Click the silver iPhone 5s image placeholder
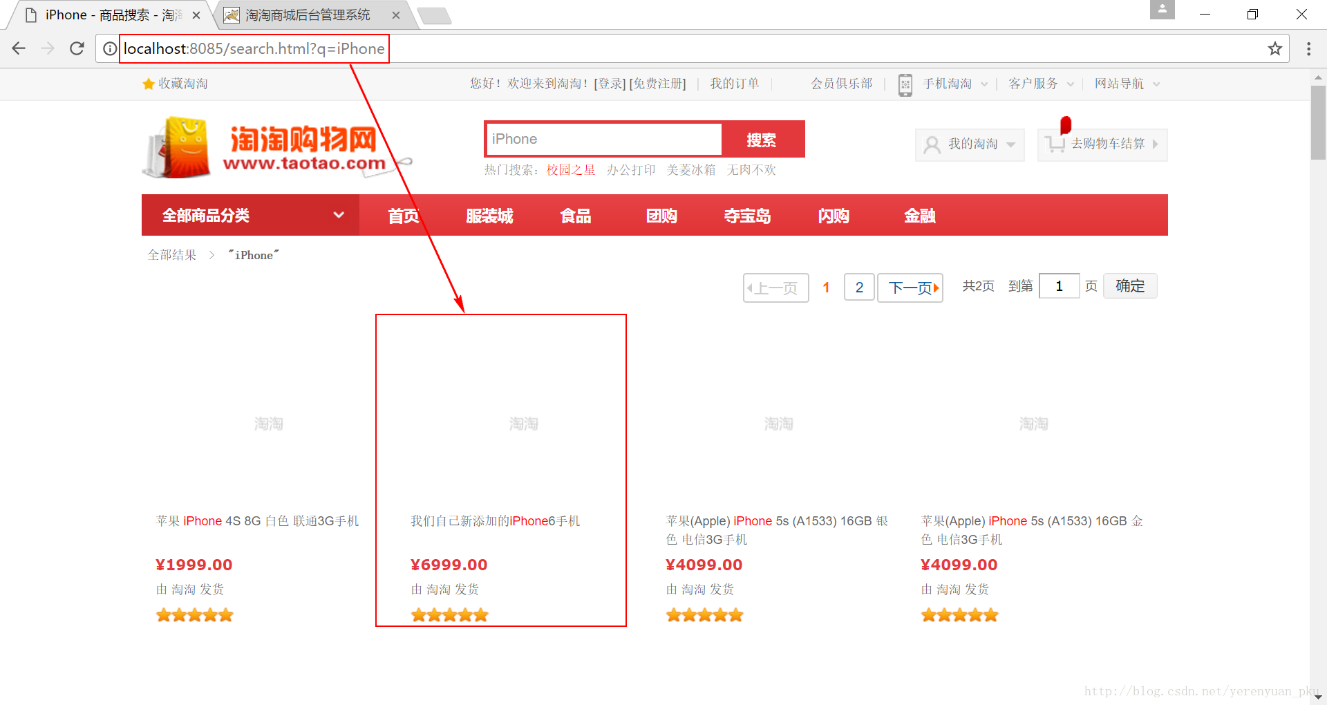 pos(778,423)
